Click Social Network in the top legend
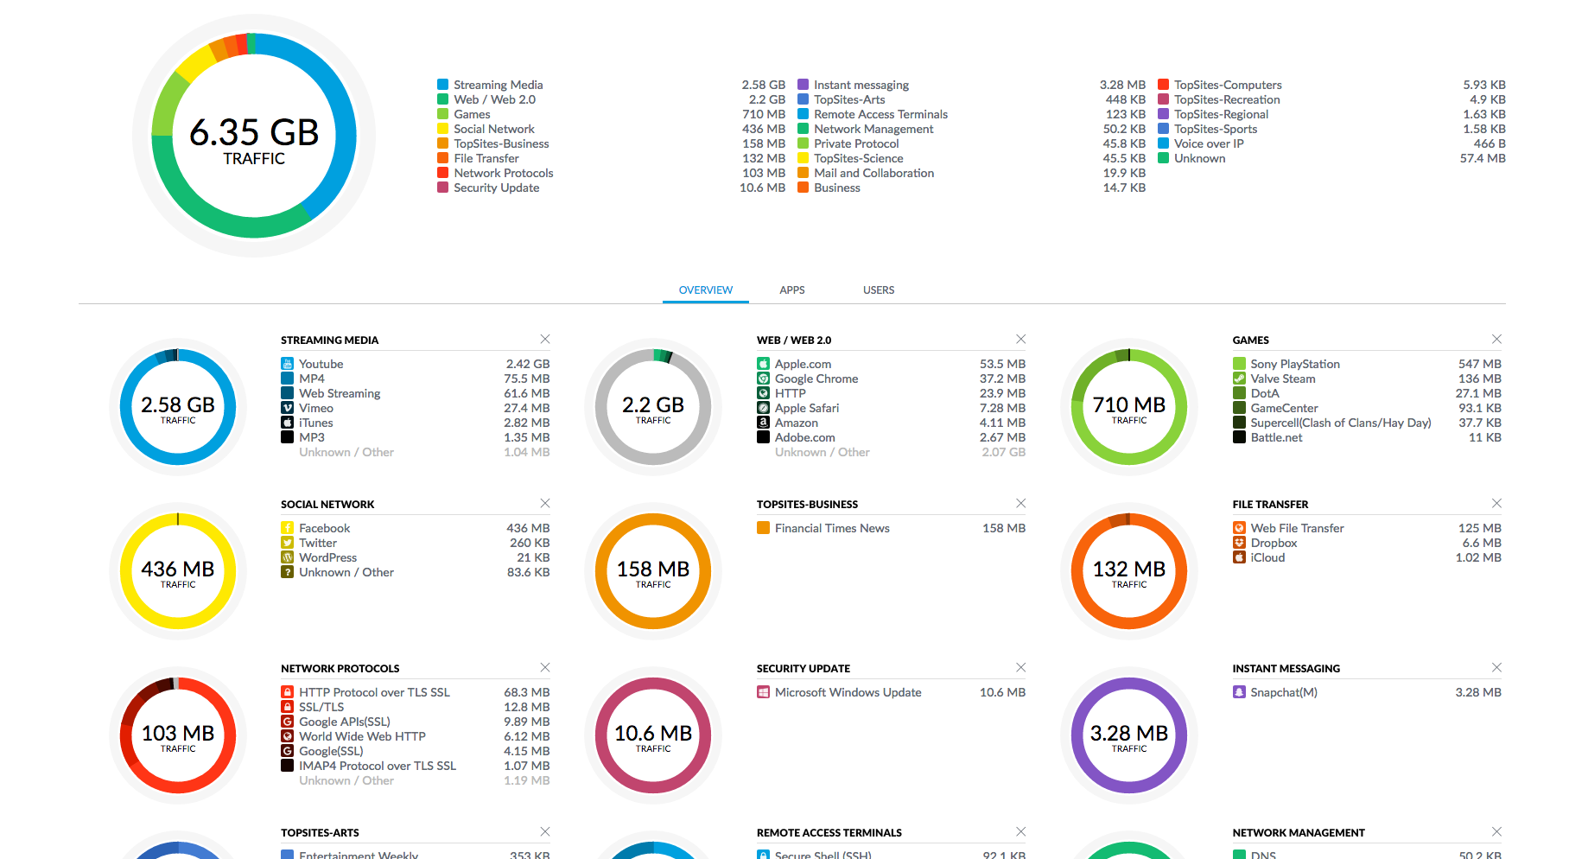Image resolution: width=1569 pixels, height=859 pixels. tap(494, 129)
